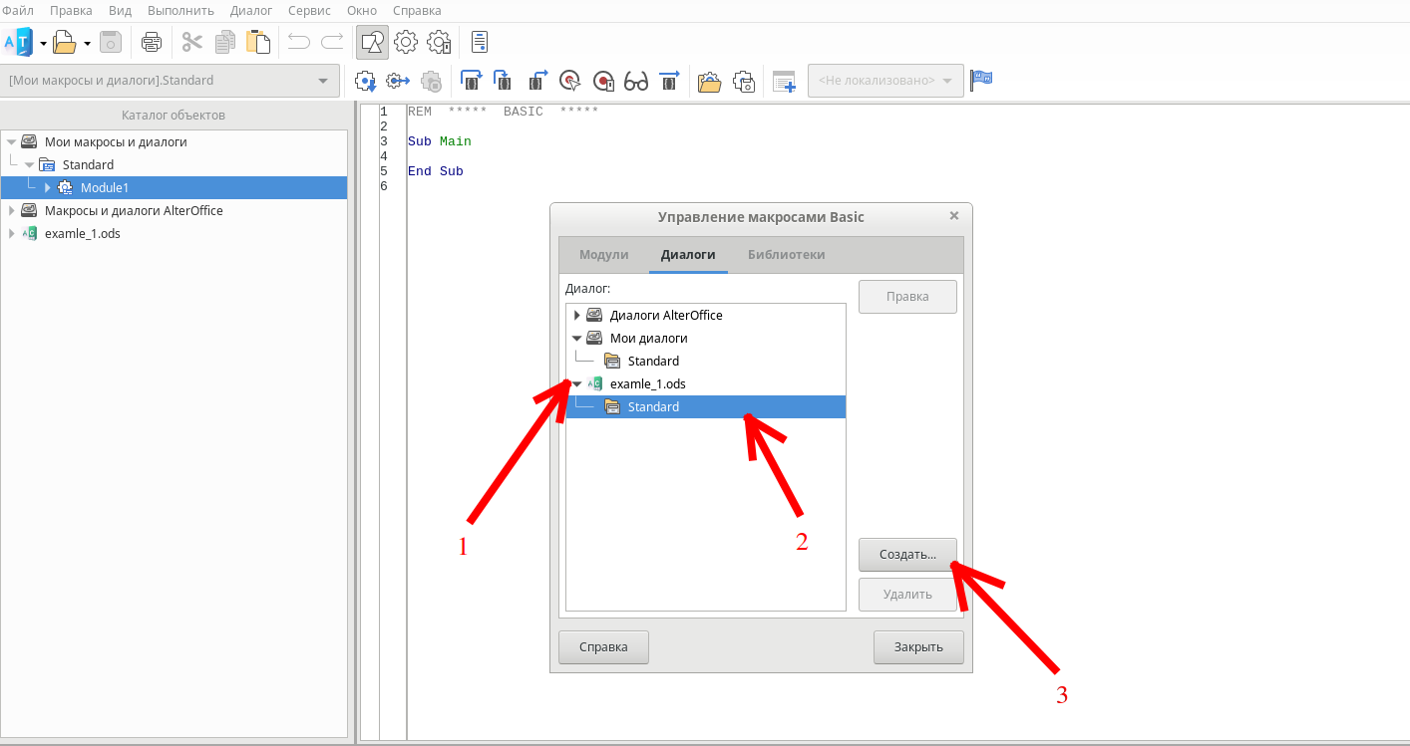
Task: Click the Run macro icon
Action: (x=398, y=81)
